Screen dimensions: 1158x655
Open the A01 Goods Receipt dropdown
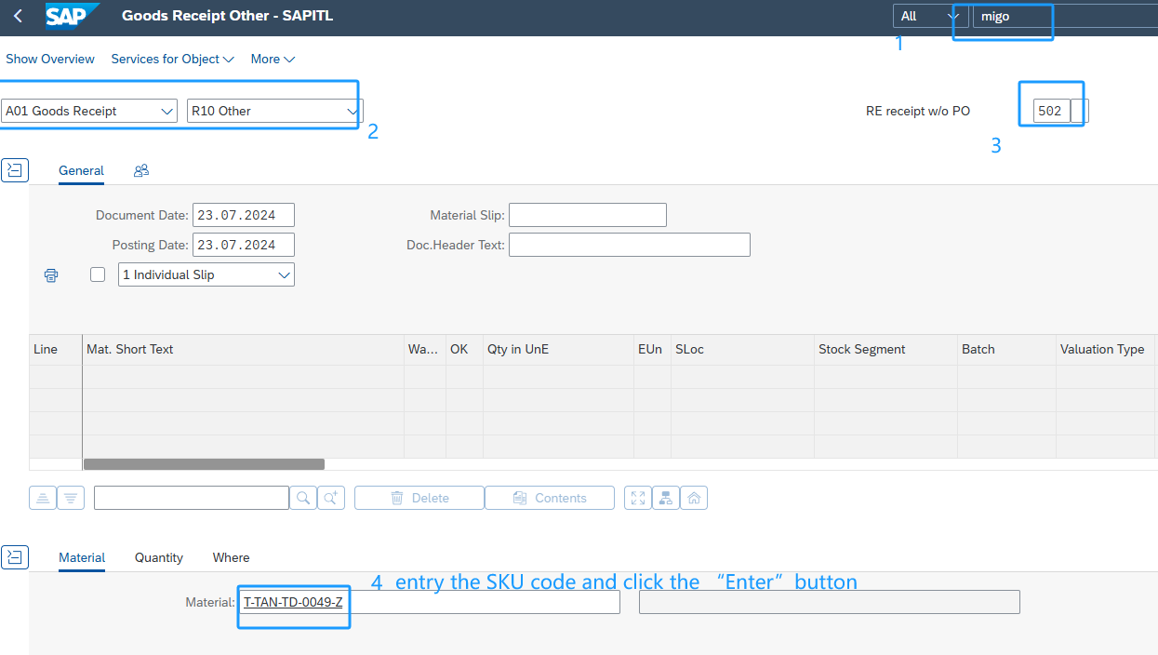89,111
